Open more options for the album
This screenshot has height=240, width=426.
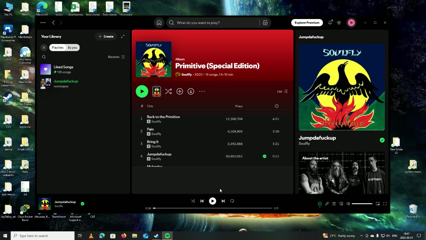[202, 91]
